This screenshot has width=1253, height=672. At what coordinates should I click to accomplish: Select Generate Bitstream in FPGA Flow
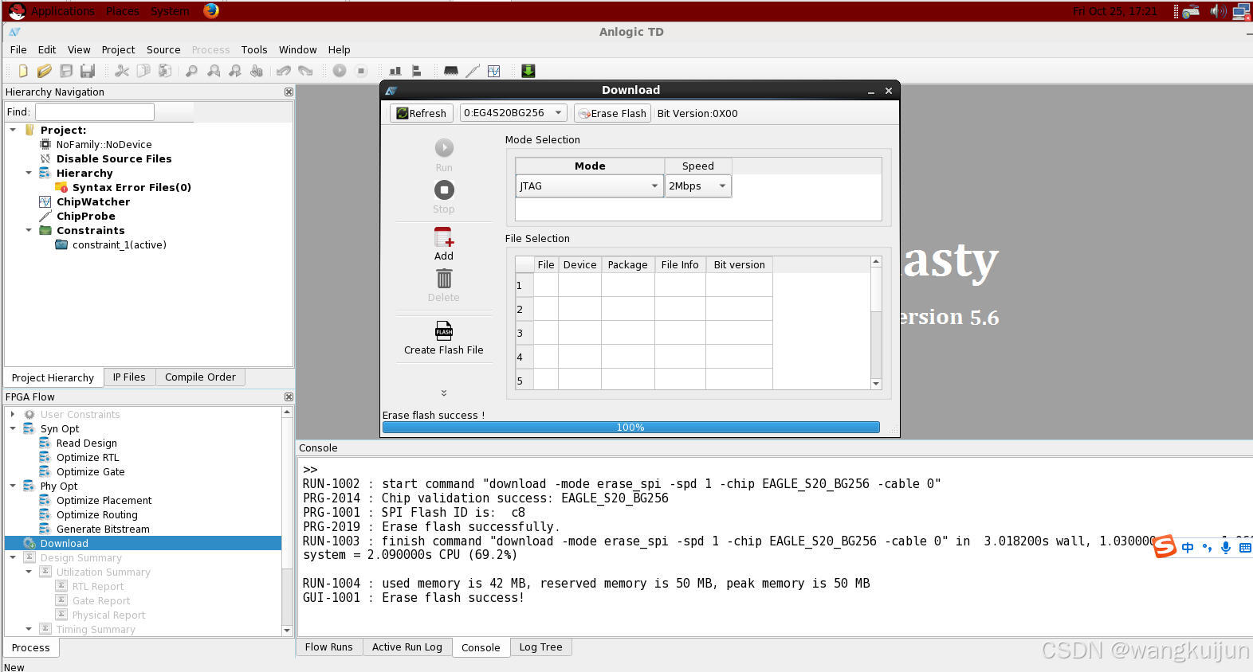click(x=103, y=529)
